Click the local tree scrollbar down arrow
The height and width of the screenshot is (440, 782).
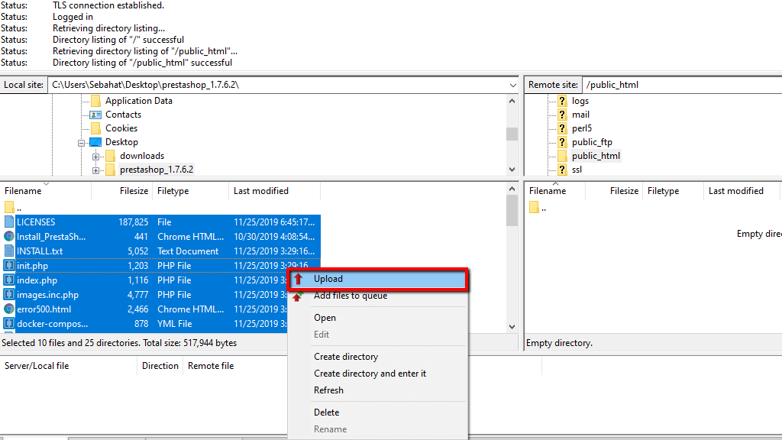pos(512,170)
